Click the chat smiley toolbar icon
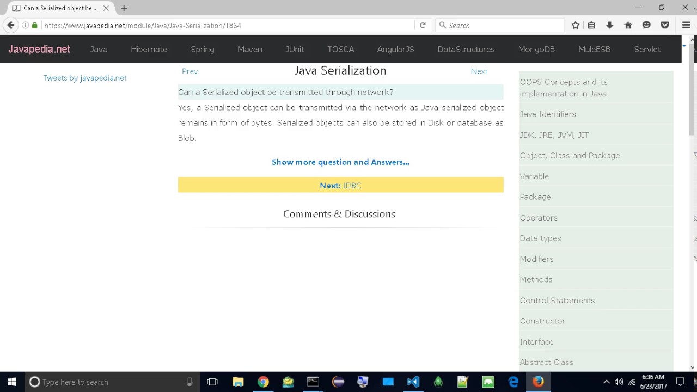Screen dimensions: 697x392 (646, 25)
